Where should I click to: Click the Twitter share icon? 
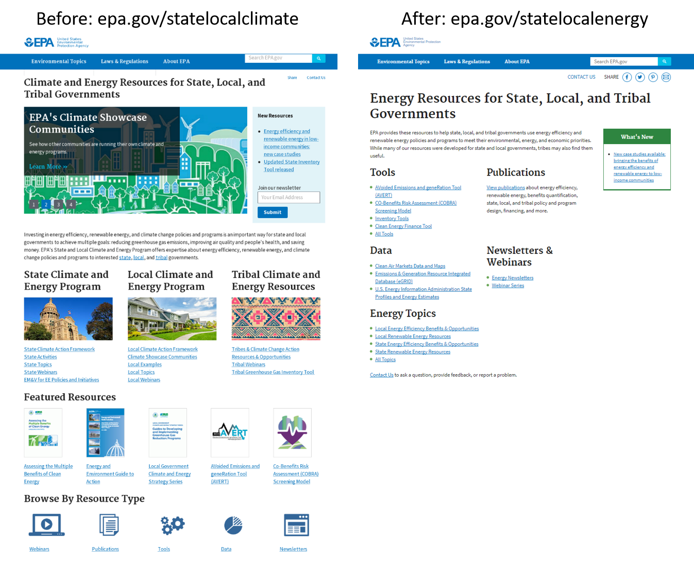(x=640, y=77)
